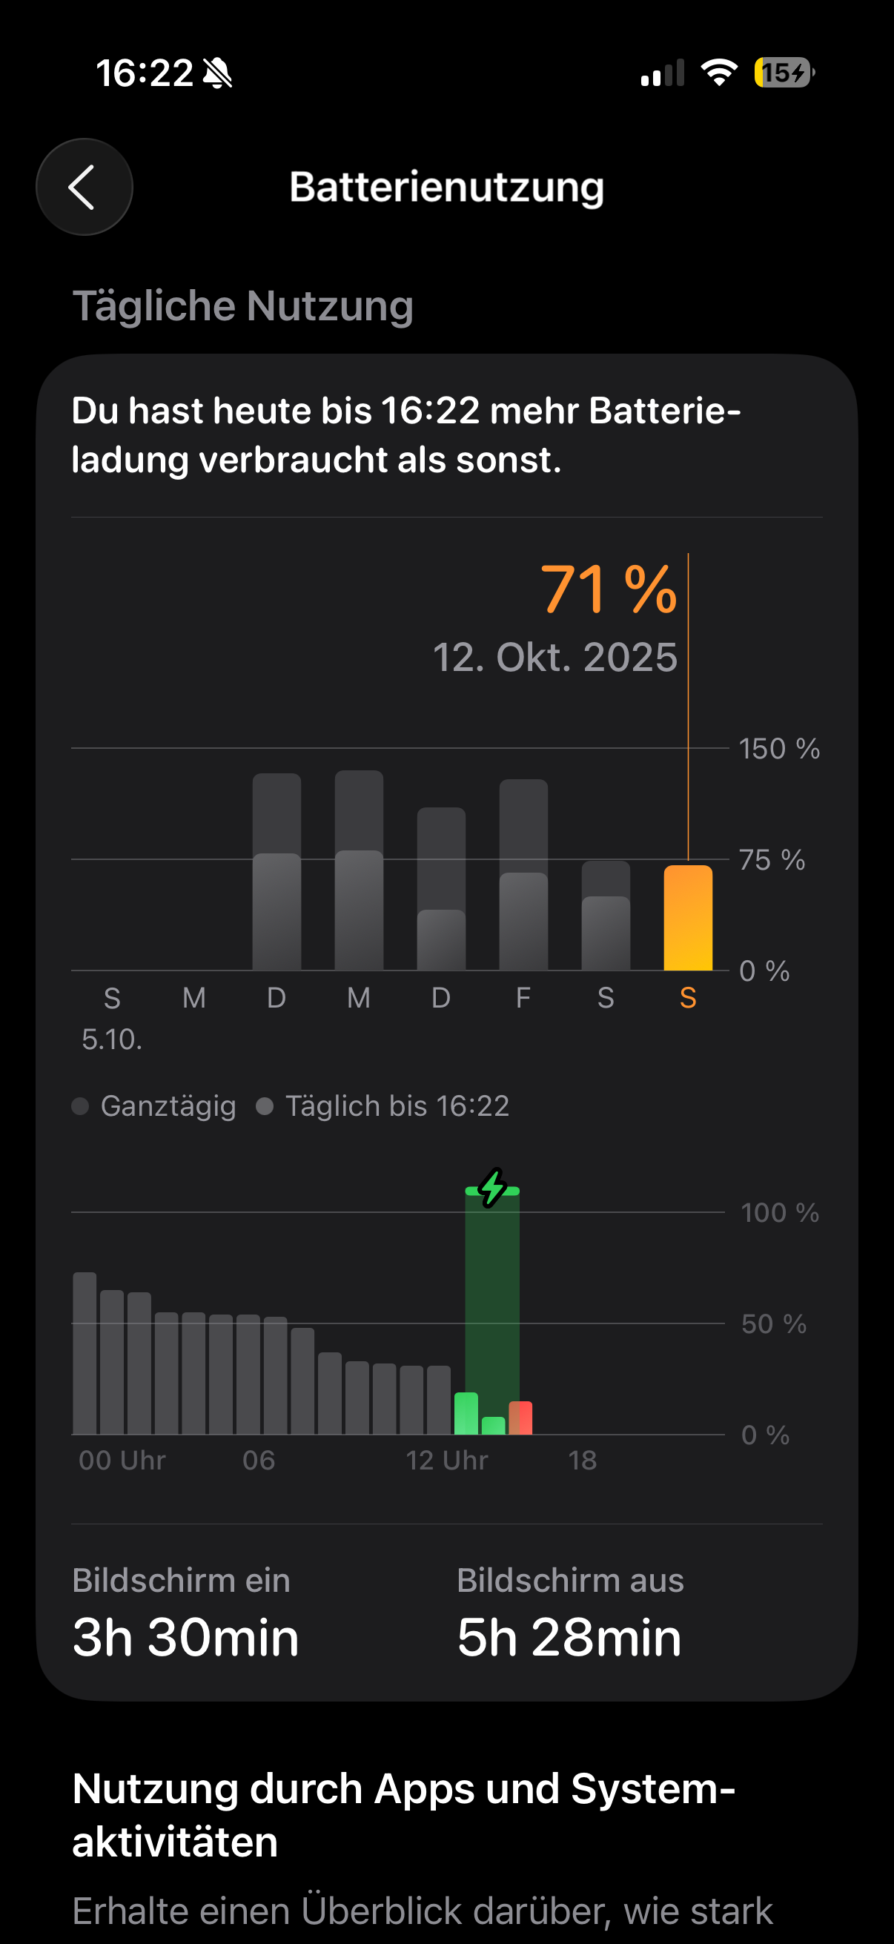Tap the cellular signal bars icon
Viewport: 894px width, 1944px height.
tap(663, 73)
